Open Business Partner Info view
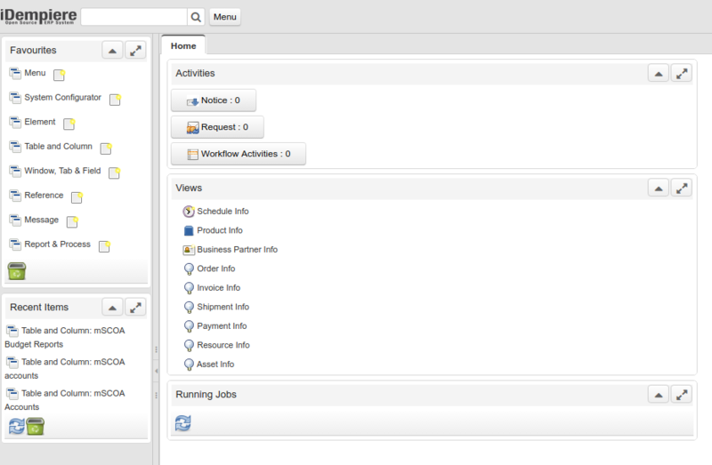Image resolution: width=712 pixels, height=465 pixels. click(x=237, y=250)
